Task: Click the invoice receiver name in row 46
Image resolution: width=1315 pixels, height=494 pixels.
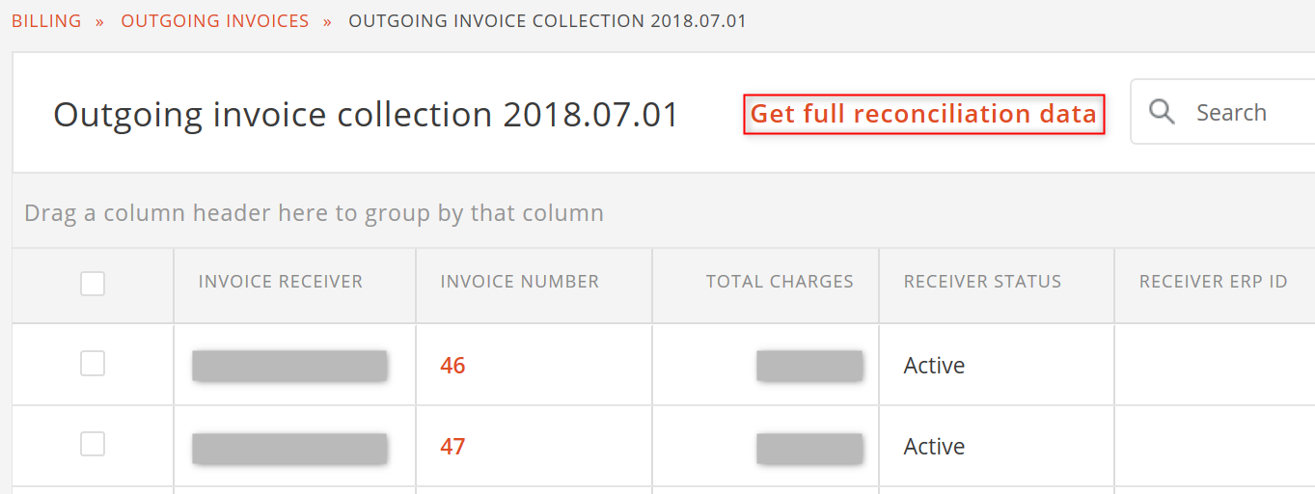Action: pos(289,366)
